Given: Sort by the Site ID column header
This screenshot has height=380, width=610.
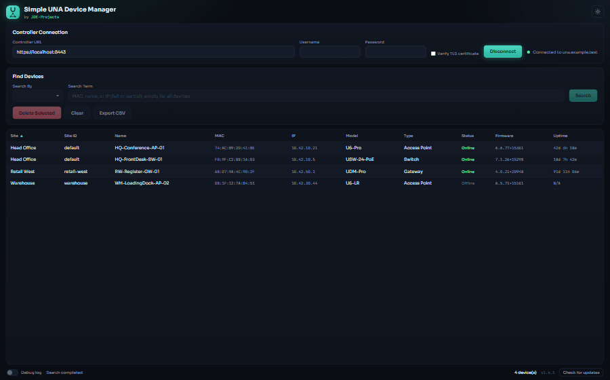Looking at the screenshot, I should 70,136.
